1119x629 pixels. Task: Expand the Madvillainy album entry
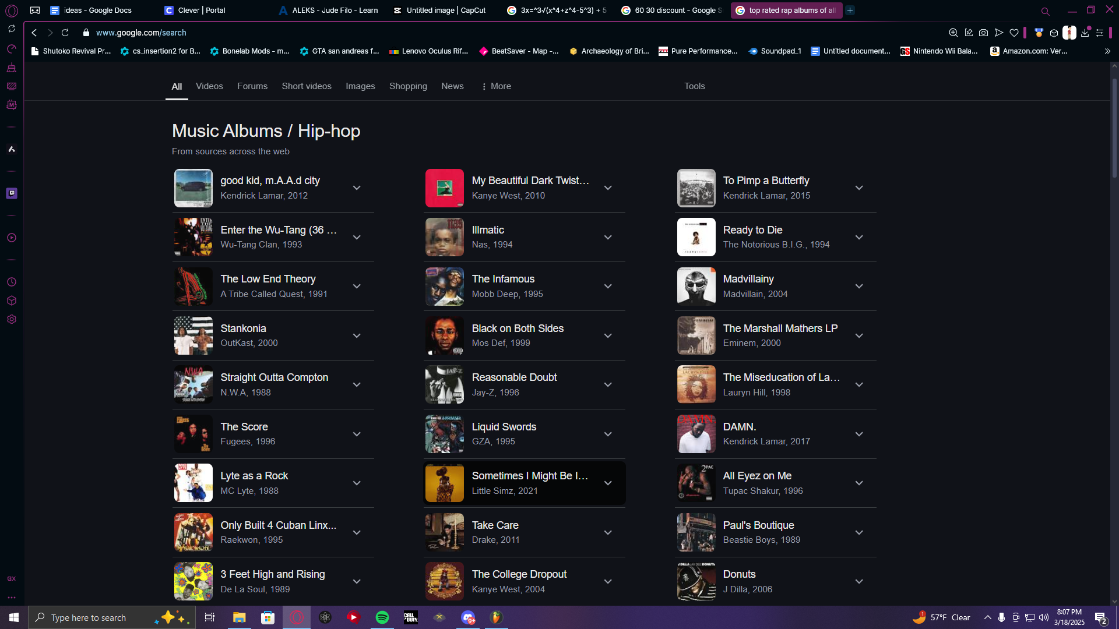(x=859, y=287)
